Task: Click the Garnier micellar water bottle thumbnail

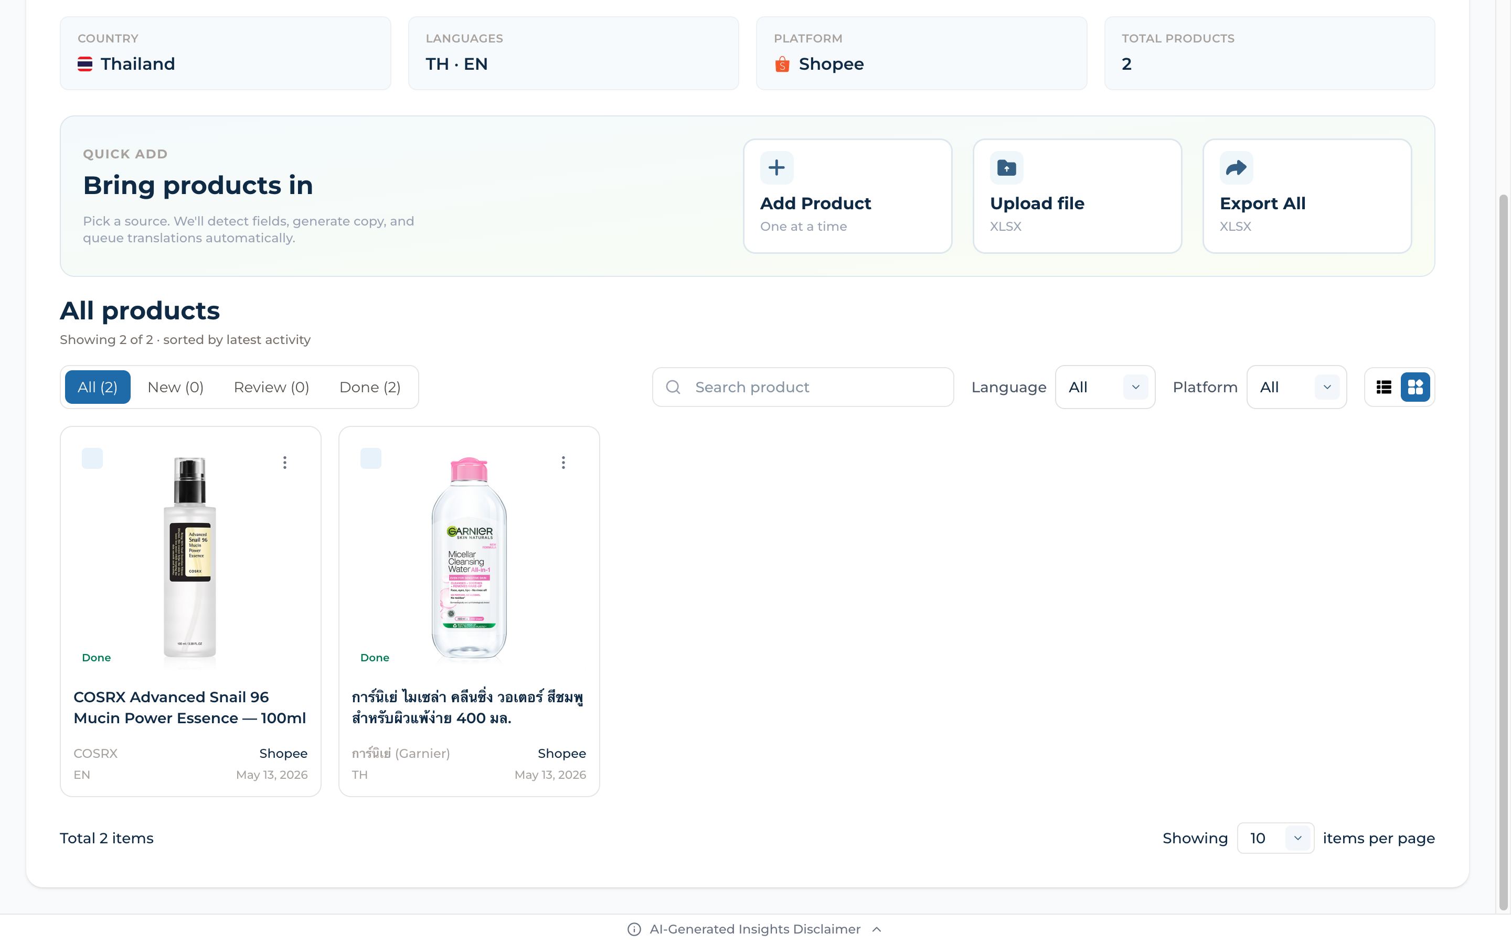Action: 469,557
